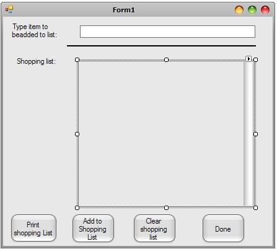The height and width of the screenshot is (249, 277).
Task: Click the Form1 window icon
Action: [9, 9]
